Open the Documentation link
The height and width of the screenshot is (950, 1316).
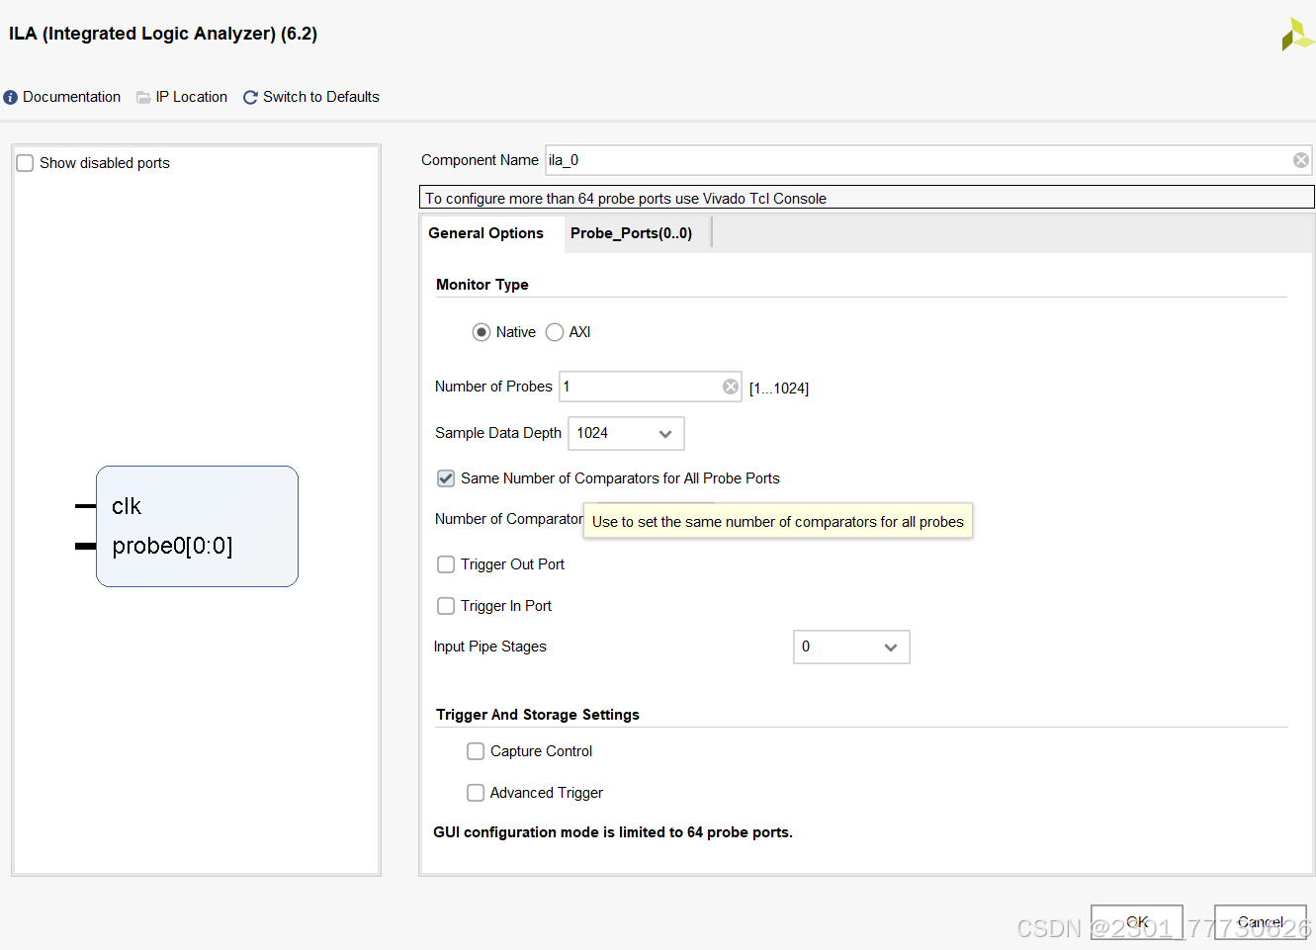coord(71,97)
